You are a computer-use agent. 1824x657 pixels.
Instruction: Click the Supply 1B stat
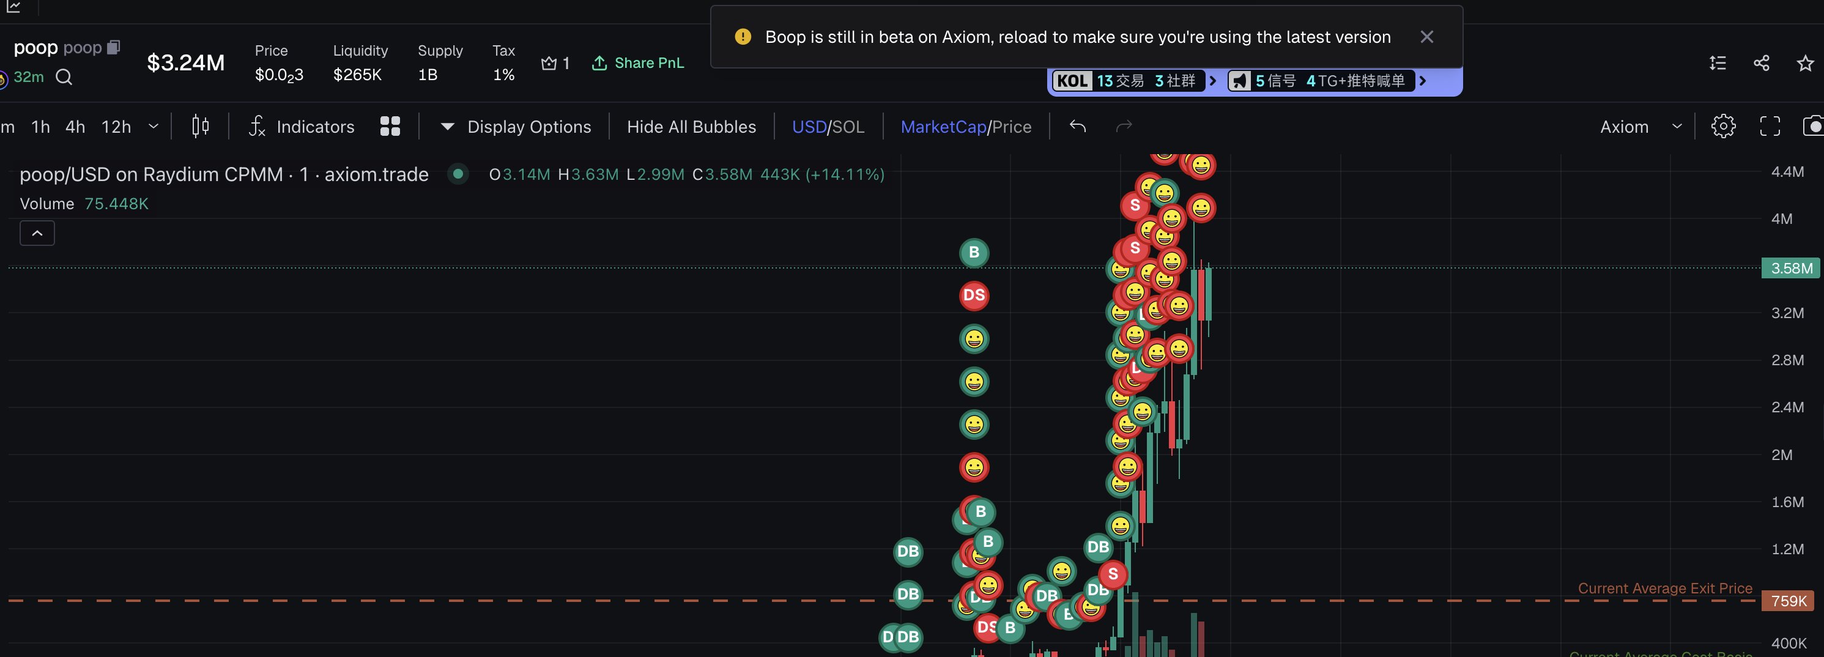click(440, 62)
